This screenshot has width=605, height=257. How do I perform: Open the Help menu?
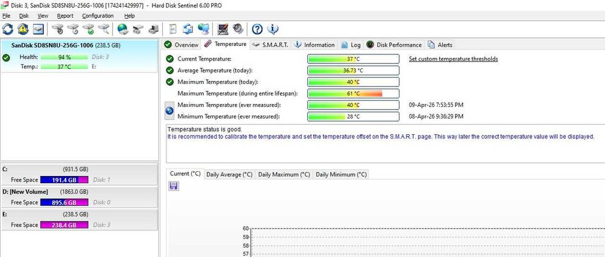pos(129,16)
